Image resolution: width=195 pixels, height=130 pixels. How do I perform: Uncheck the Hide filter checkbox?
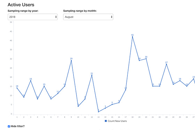(9, 127)
